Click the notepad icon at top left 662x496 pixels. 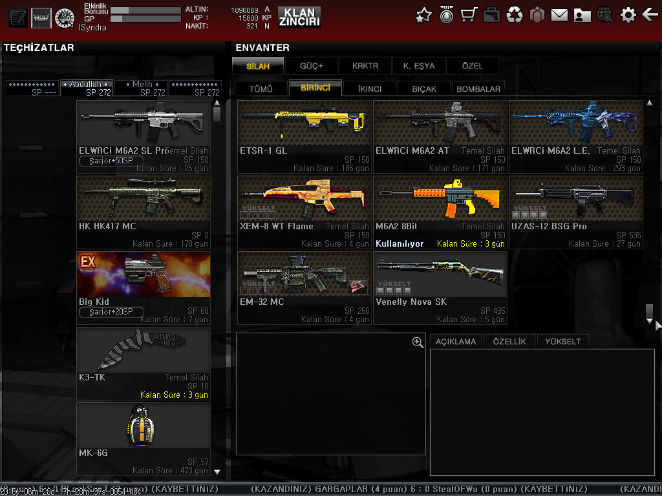pyautogui.click(x=18, y=18)
